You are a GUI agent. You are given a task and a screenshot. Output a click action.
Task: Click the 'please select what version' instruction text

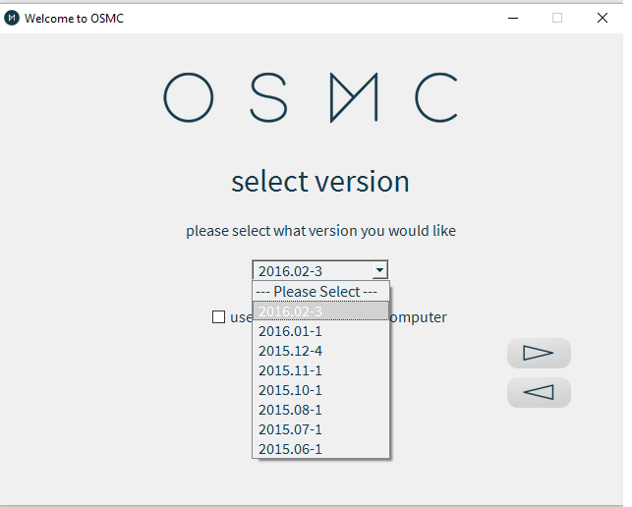pyautogui.click(x=320, y=231)
